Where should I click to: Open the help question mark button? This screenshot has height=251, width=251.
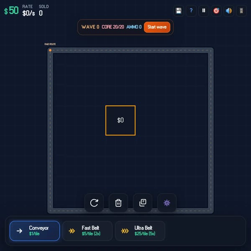[191, 11]
